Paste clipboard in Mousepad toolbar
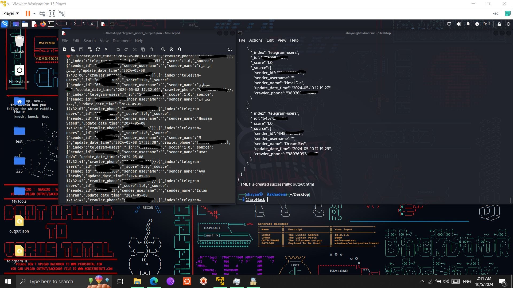This screenshot has width=513, height=288. (151, 49)
